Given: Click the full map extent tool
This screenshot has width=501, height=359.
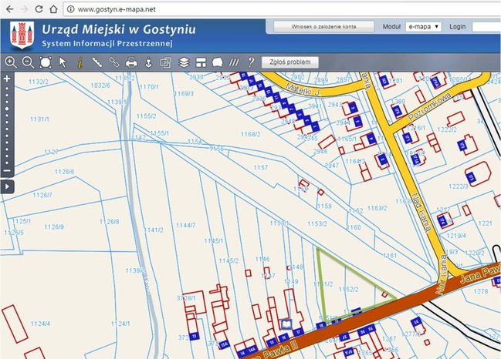Looking at the screenshot, I should [x=46, y=62].
